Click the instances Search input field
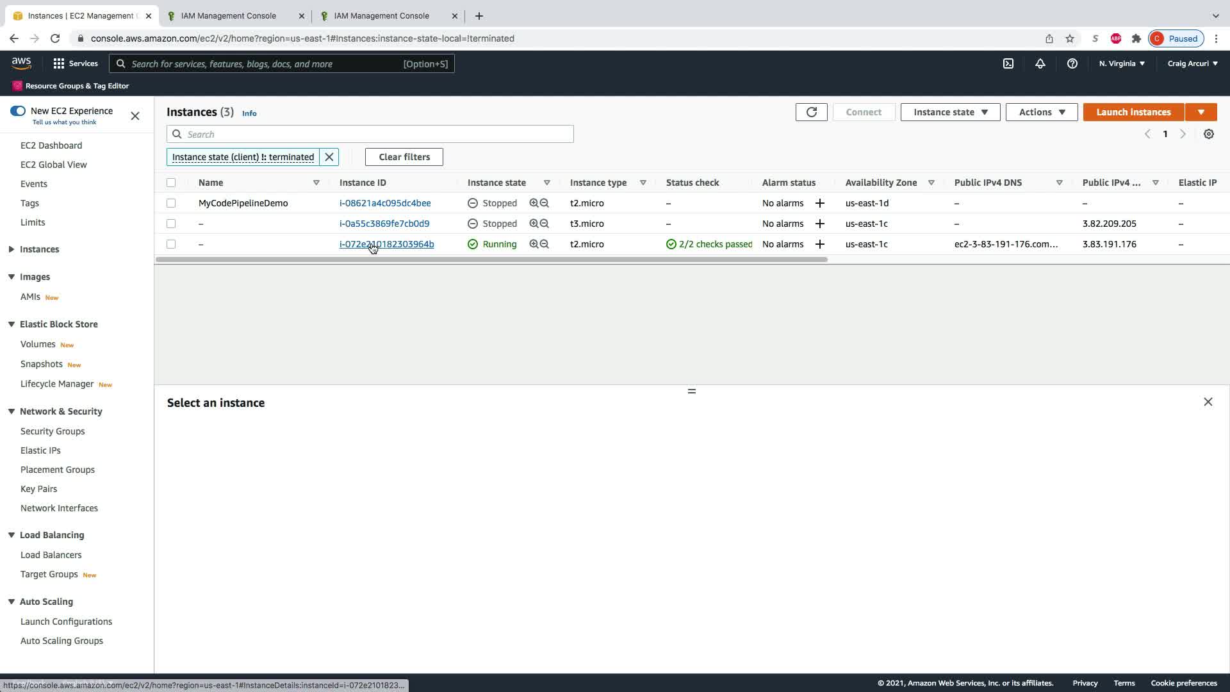The height and width of the screenshot is (692, 1230). (378, 134)
